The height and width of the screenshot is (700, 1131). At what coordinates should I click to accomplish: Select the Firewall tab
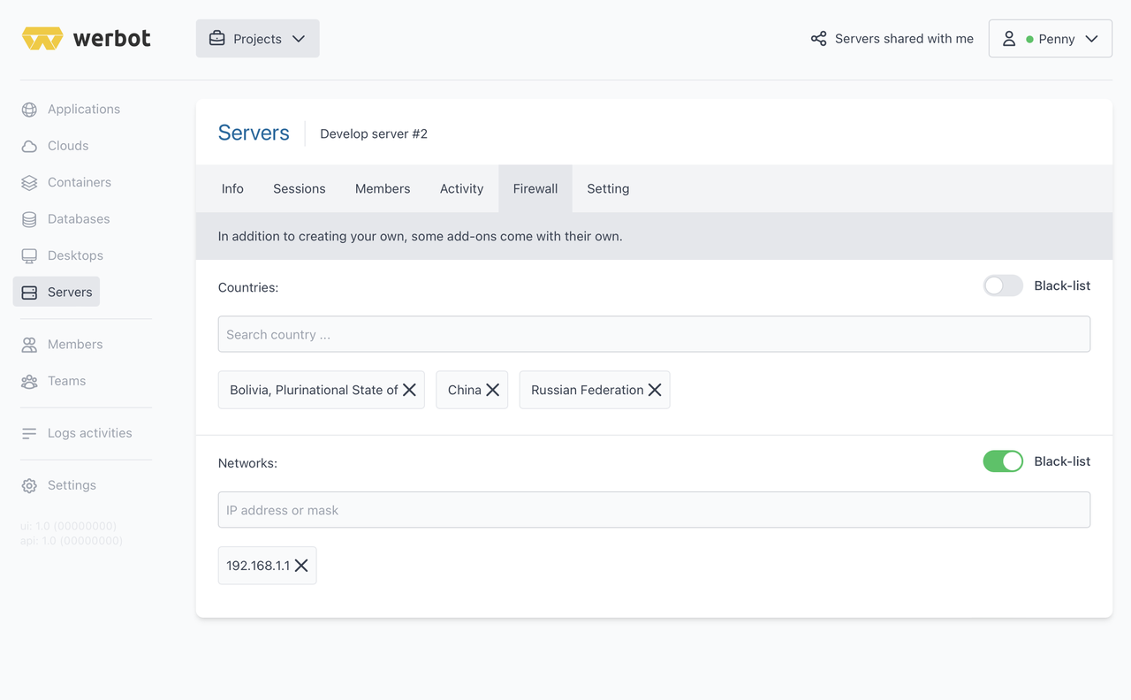point(535,188)
